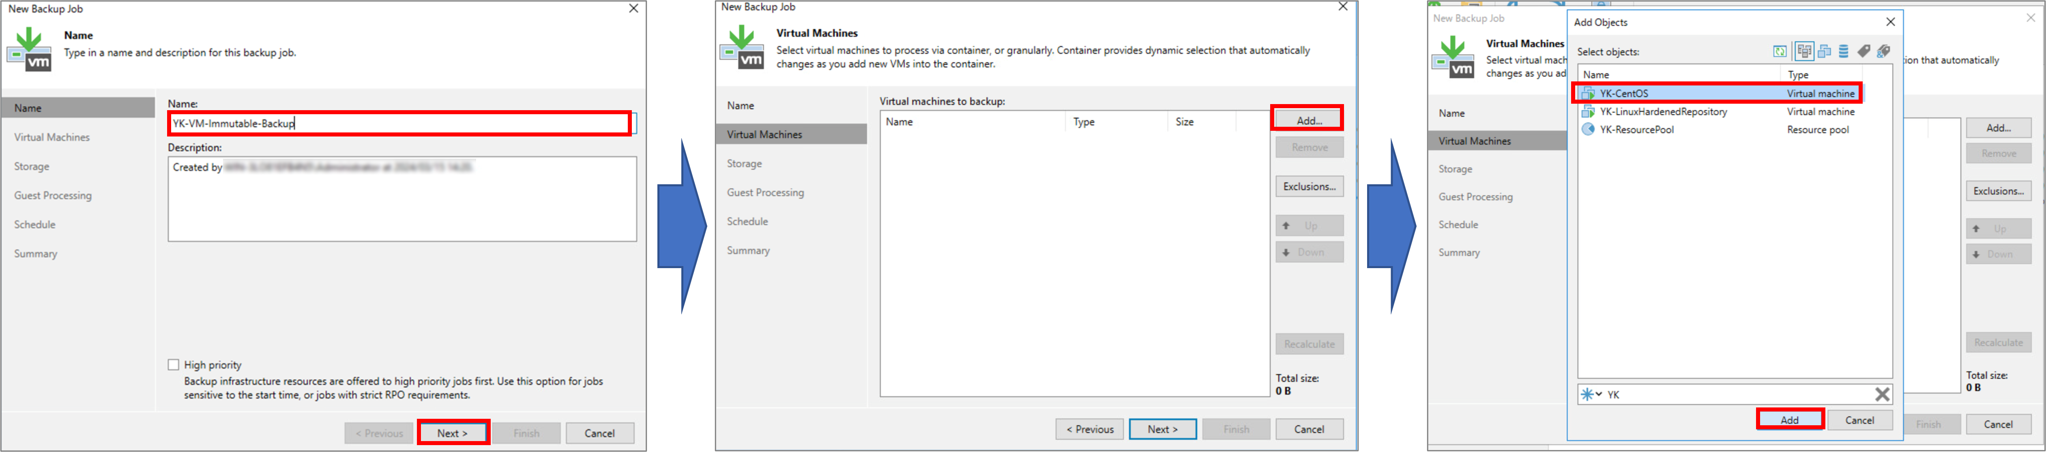Click the YK-LinuxHardenedRepository VM icon
Viewport: 2046px width, 452px height.
[x=1589, y=112]
